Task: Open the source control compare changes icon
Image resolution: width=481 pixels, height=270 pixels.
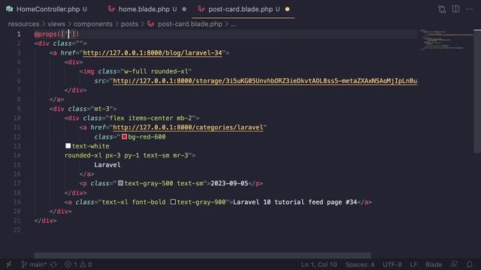Action: (x=442, y=9)
